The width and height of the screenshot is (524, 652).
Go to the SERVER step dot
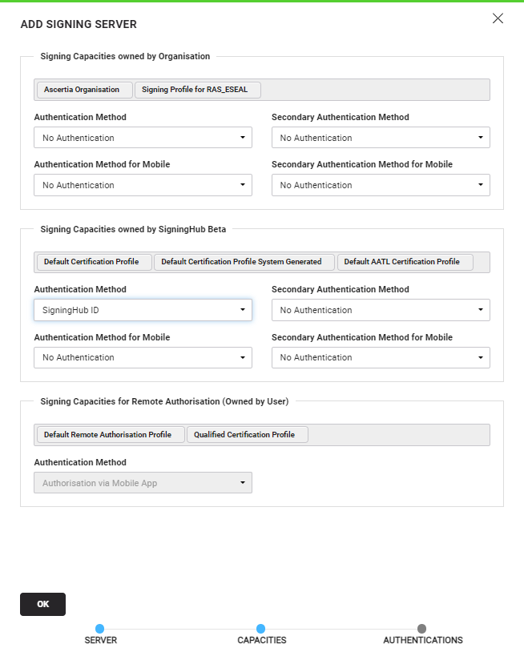[x=100, y=630]
